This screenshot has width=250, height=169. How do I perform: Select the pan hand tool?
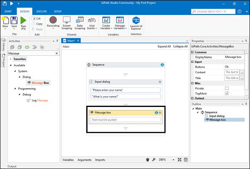click(x=147, y=159)
